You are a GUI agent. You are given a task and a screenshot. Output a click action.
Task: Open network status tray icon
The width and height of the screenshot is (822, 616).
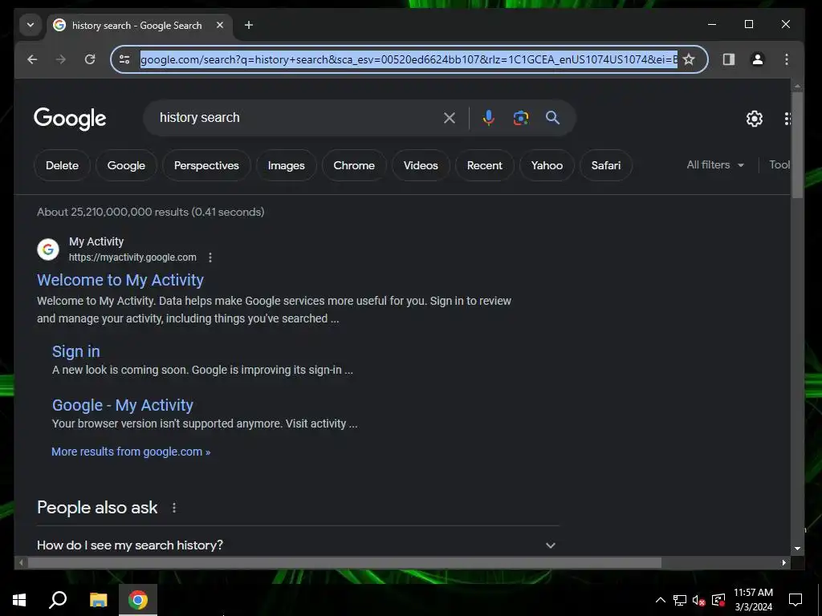click(x=680, y=600)
